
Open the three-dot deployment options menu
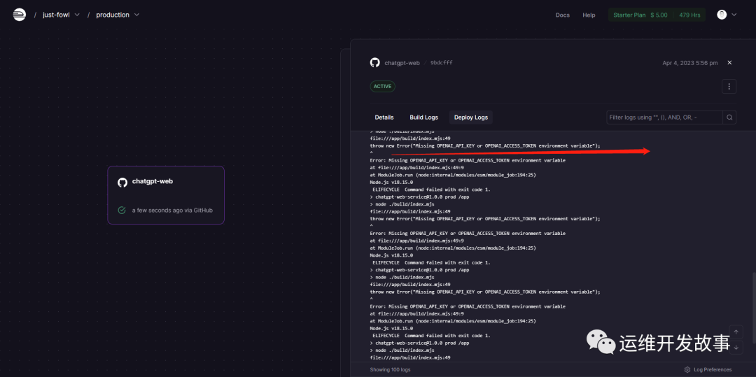point(729,87)
